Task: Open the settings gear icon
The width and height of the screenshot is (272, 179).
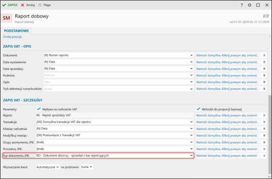Action: tap(249, 5)
